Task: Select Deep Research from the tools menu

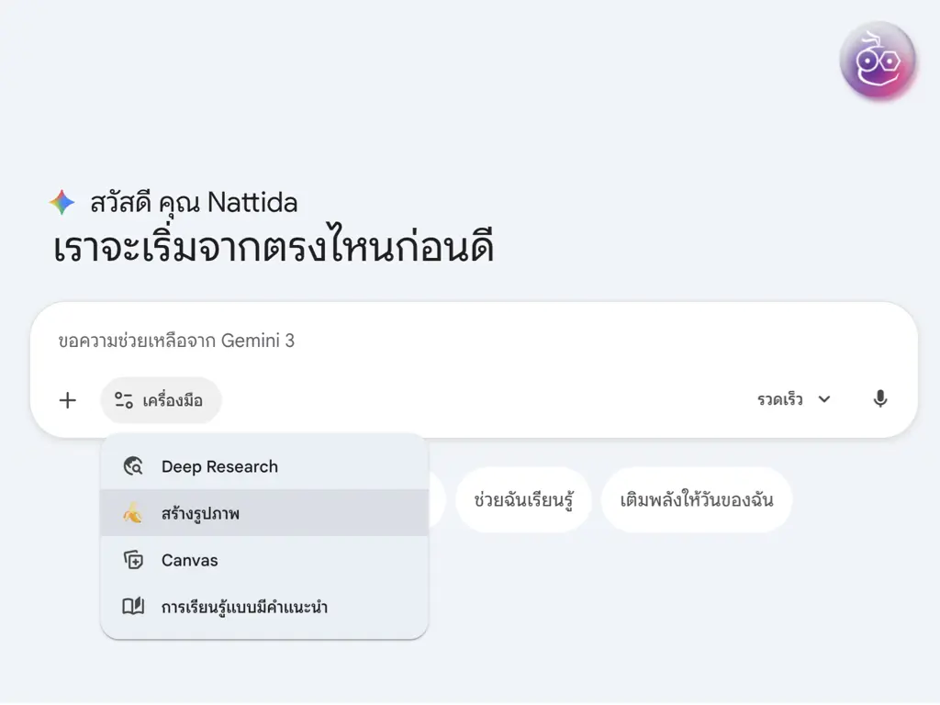Action: pos(219,466)
